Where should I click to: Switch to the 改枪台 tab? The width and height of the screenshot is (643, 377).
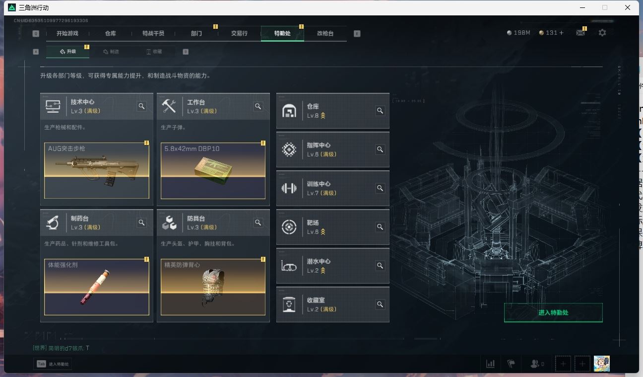325,33
